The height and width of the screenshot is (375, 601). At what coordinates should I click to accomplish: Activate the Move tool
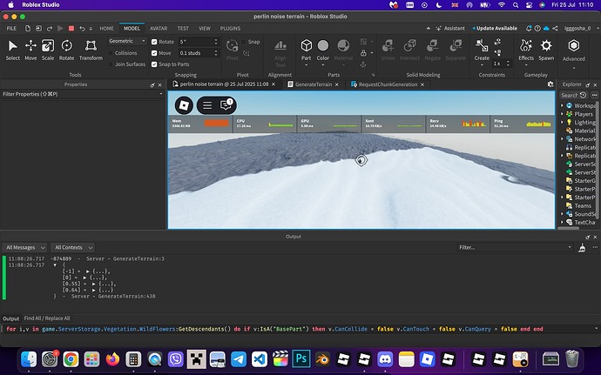click(30, 50)
